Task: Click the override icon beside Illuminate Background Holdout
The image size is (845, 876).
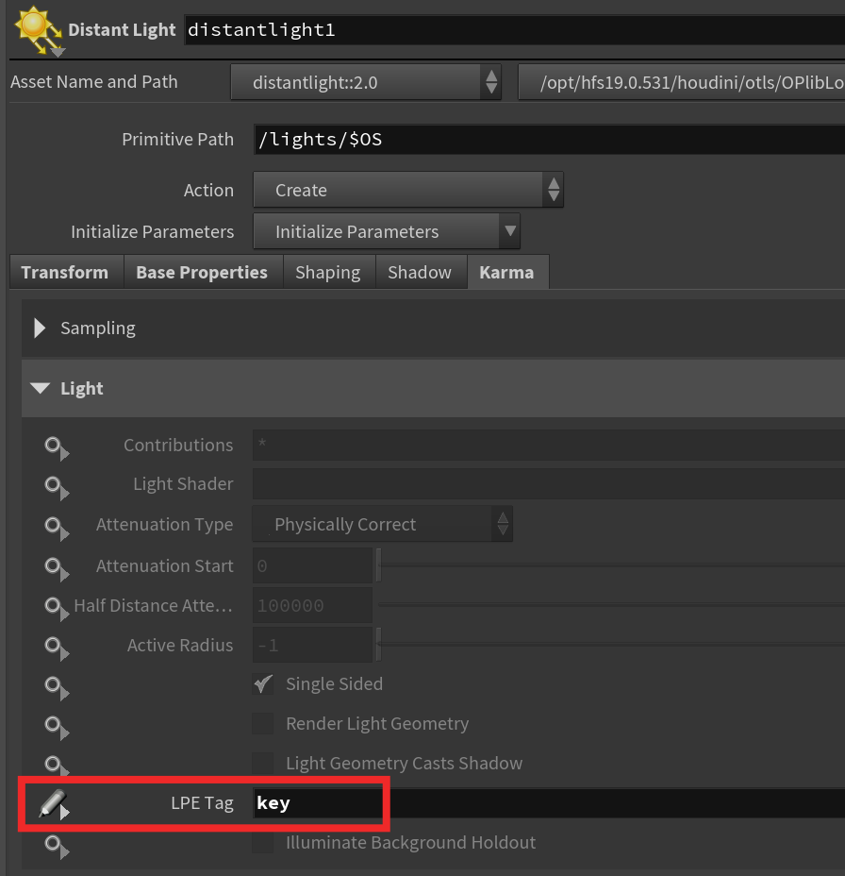Action: pyautogui.click(x=57, y=847)
